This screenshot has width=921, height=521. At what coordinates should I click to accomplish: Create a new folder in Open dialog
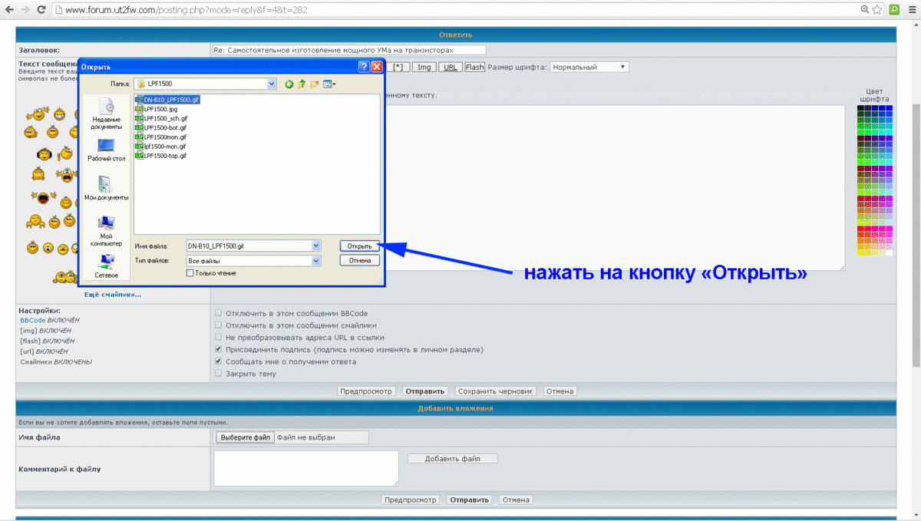[315, 84]
